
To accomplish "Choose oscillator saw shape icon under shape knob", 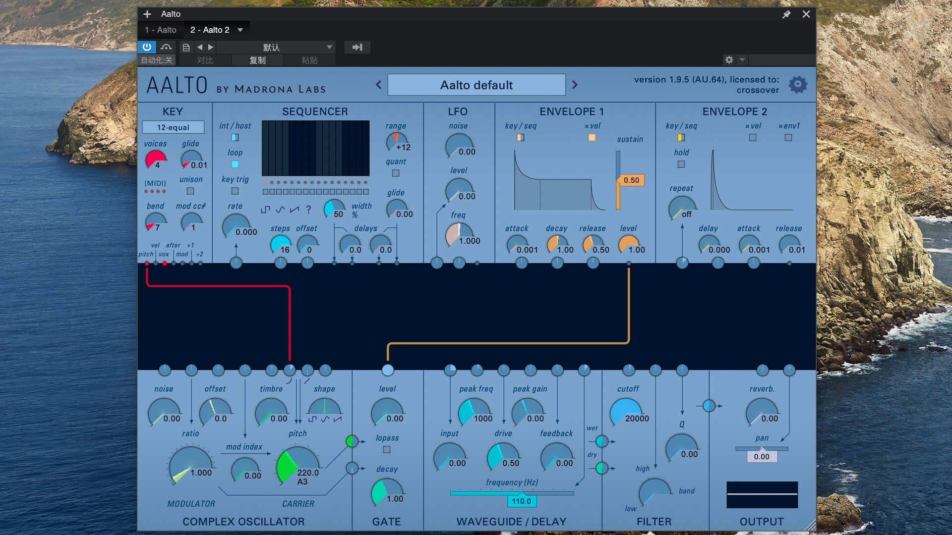I will coord(338,419).
